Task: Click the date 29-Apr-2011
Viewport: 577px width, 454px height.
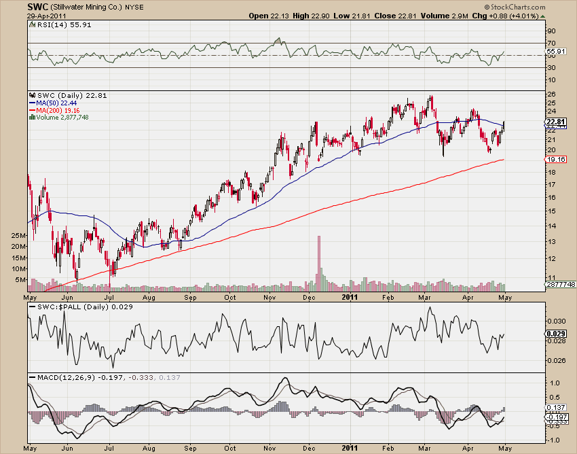Action: (x=46, y=16)
